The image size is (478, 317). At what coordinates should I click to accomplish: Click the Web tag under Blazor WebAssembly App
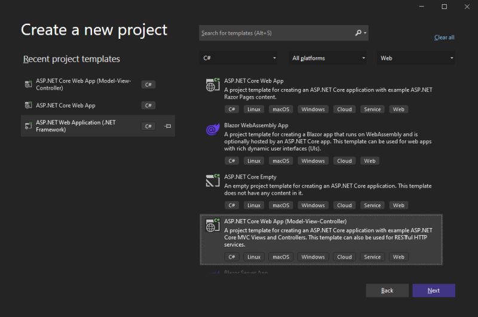click(x=370, y=161)
